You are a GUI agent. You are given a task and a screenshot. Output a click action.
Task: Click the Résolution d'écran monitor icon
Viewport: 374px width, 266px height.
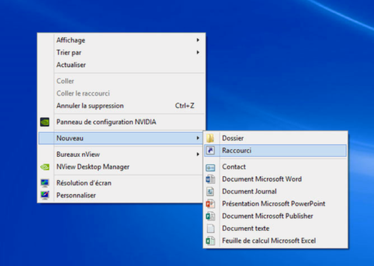click(45, 183)
